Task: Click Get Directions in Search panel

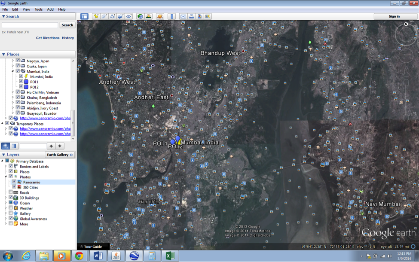Action: [49, 38]
